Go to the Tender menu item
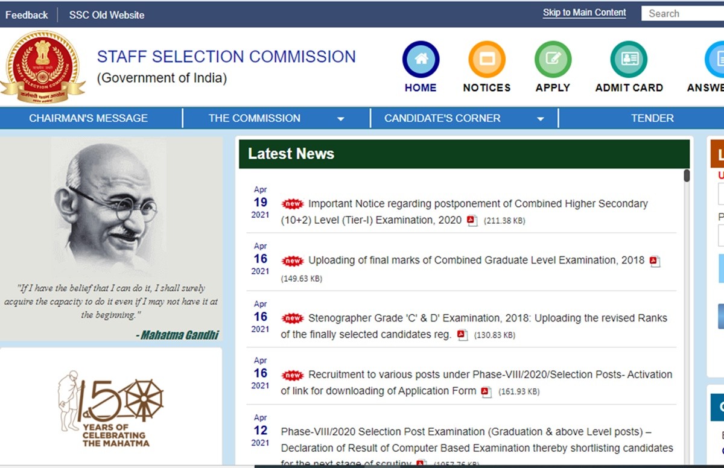 click(652, 118)
